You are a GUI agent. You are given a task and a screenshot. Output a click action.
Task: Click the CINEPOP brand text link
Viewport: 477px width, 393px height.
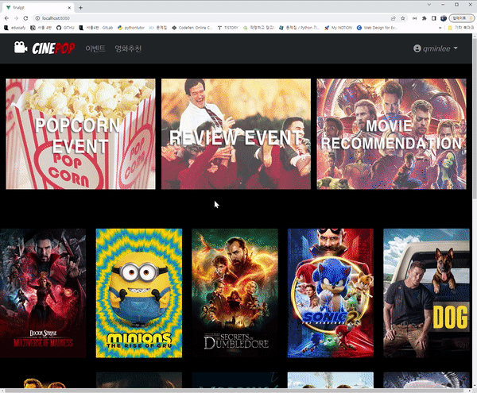click(53, 48)
